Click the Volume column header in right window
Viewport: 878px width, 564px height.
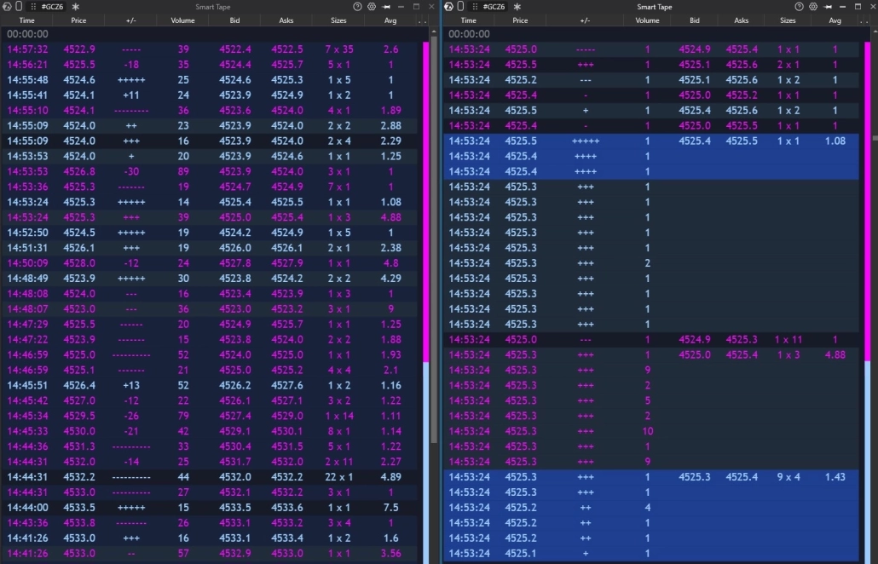click(647, 20)
